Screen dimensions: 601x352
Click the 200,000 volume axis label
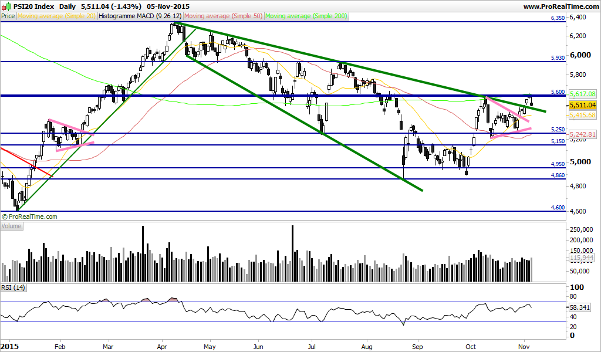(x=582, y=240)
